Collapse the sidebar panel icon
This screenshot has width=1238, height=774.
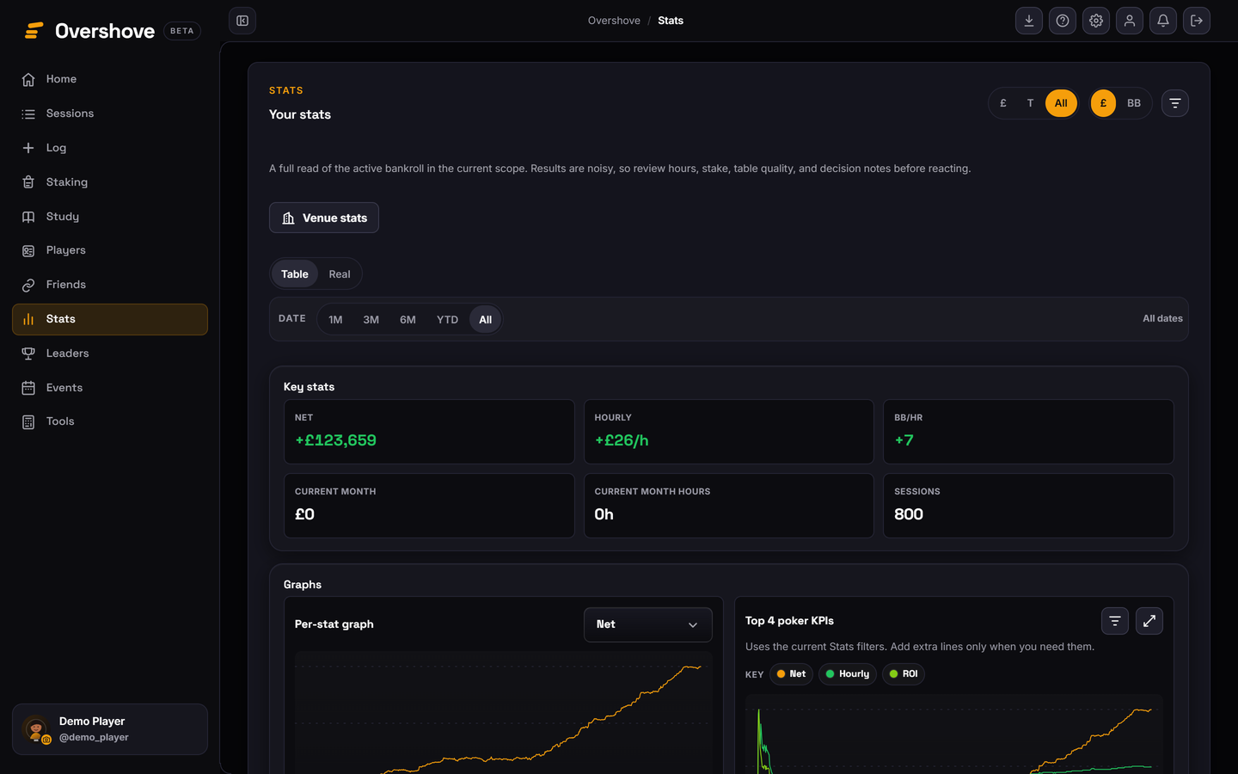242,21
